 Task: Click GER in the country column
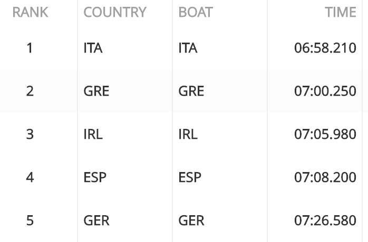pos(96,220)
